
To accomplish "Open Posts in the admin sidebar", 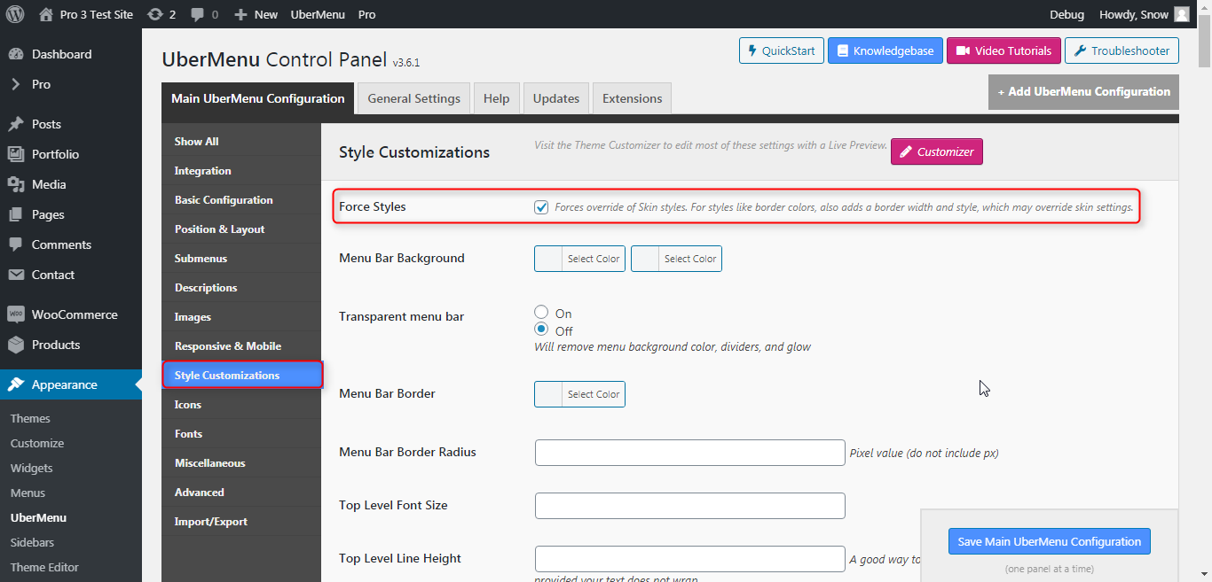I will [x=71, y=124].
